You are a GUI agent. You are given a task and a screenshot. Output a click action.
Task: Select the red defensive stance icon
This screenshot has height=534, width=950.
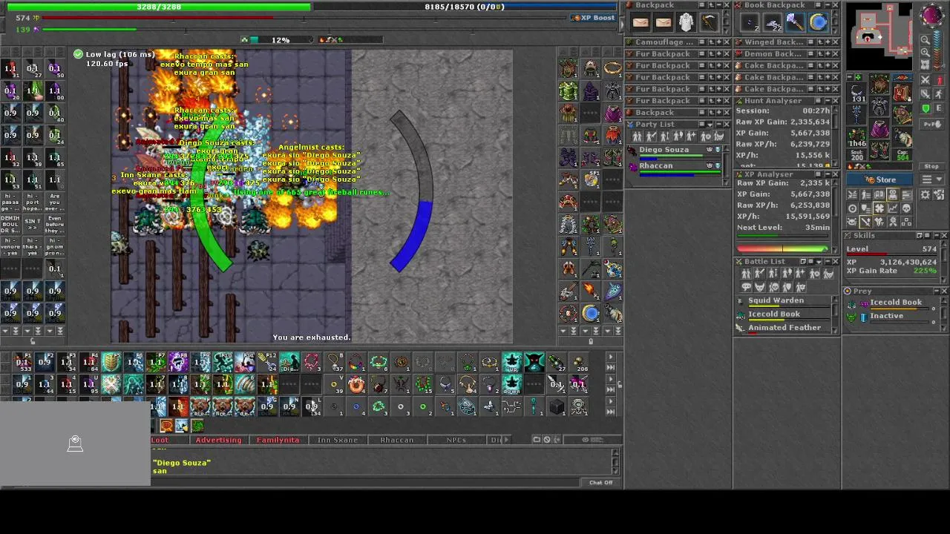pos(939,80)
